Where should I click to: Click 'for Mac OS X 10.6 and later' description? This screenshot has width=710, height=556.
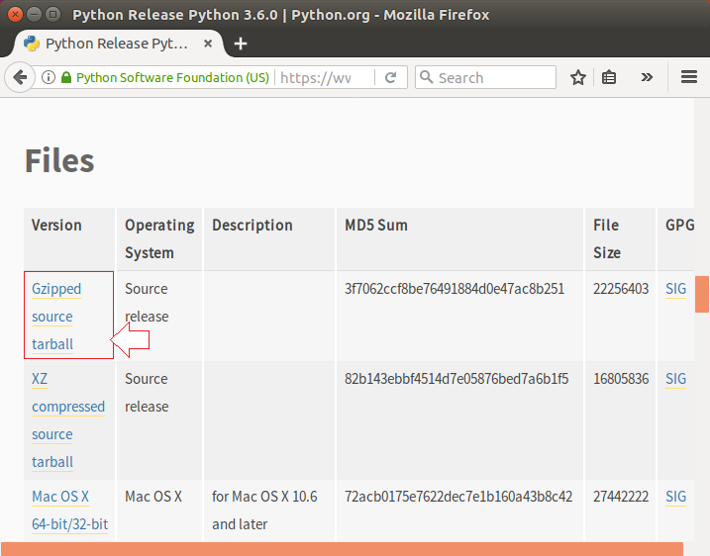pos(264,510)
